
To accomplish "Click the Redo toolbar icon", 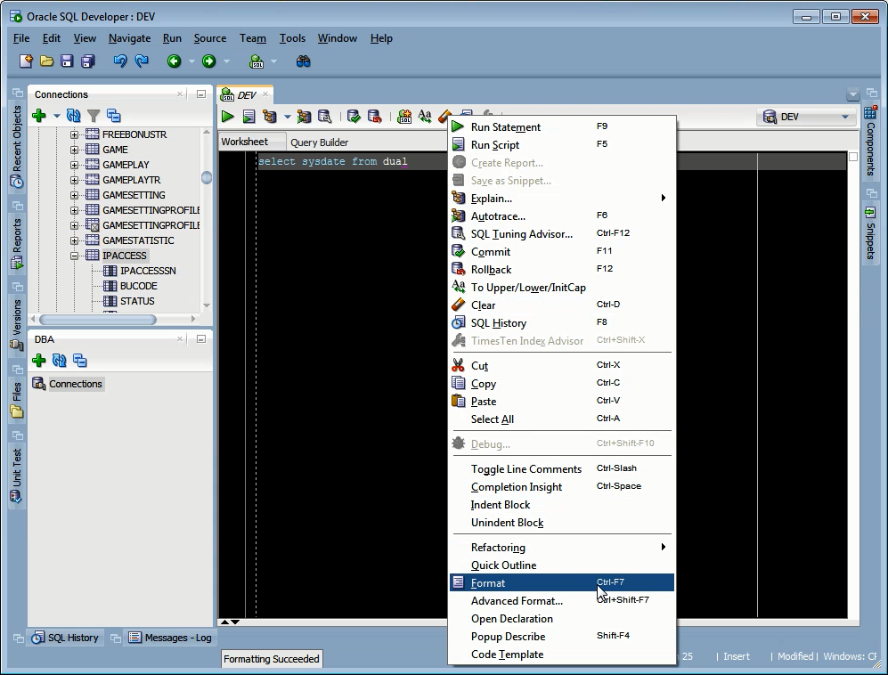I will pos(142,61).
